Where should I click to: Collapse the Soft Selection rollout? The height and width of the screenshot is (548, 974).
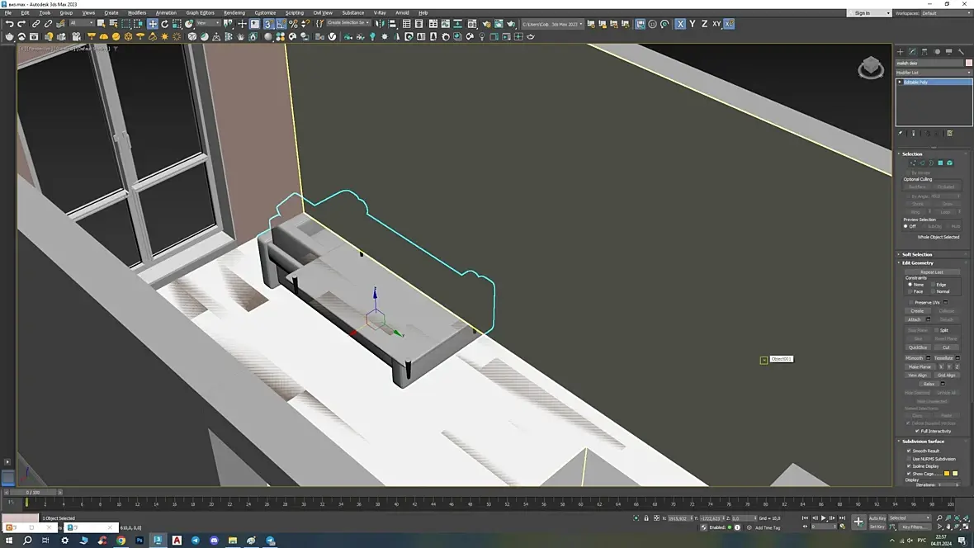916,254
